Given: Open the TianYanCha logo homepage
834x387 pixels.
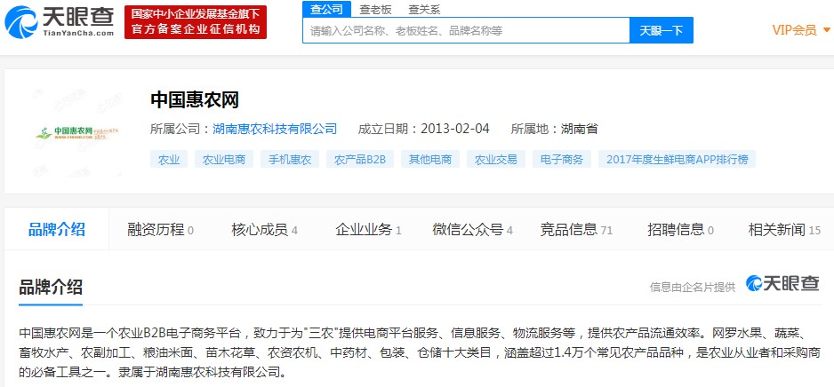Looking at the screenshot, I should [59, 22].
